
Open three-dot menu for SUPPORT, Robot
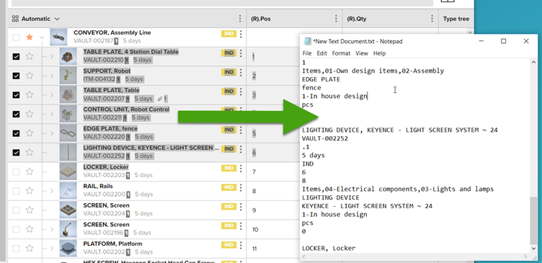coord(241,72)
